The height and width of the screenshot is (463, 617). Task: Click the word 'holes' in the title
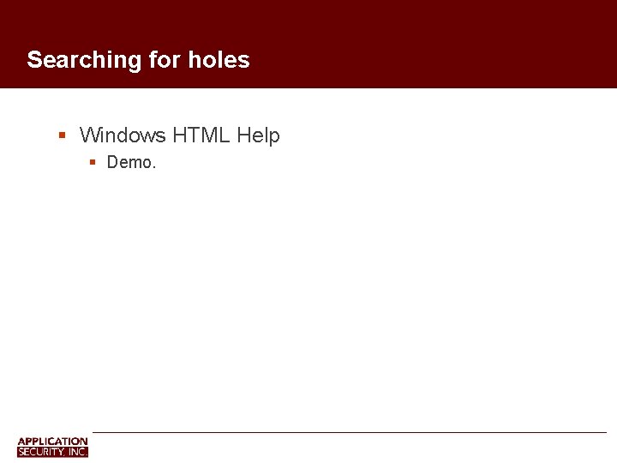219,59
